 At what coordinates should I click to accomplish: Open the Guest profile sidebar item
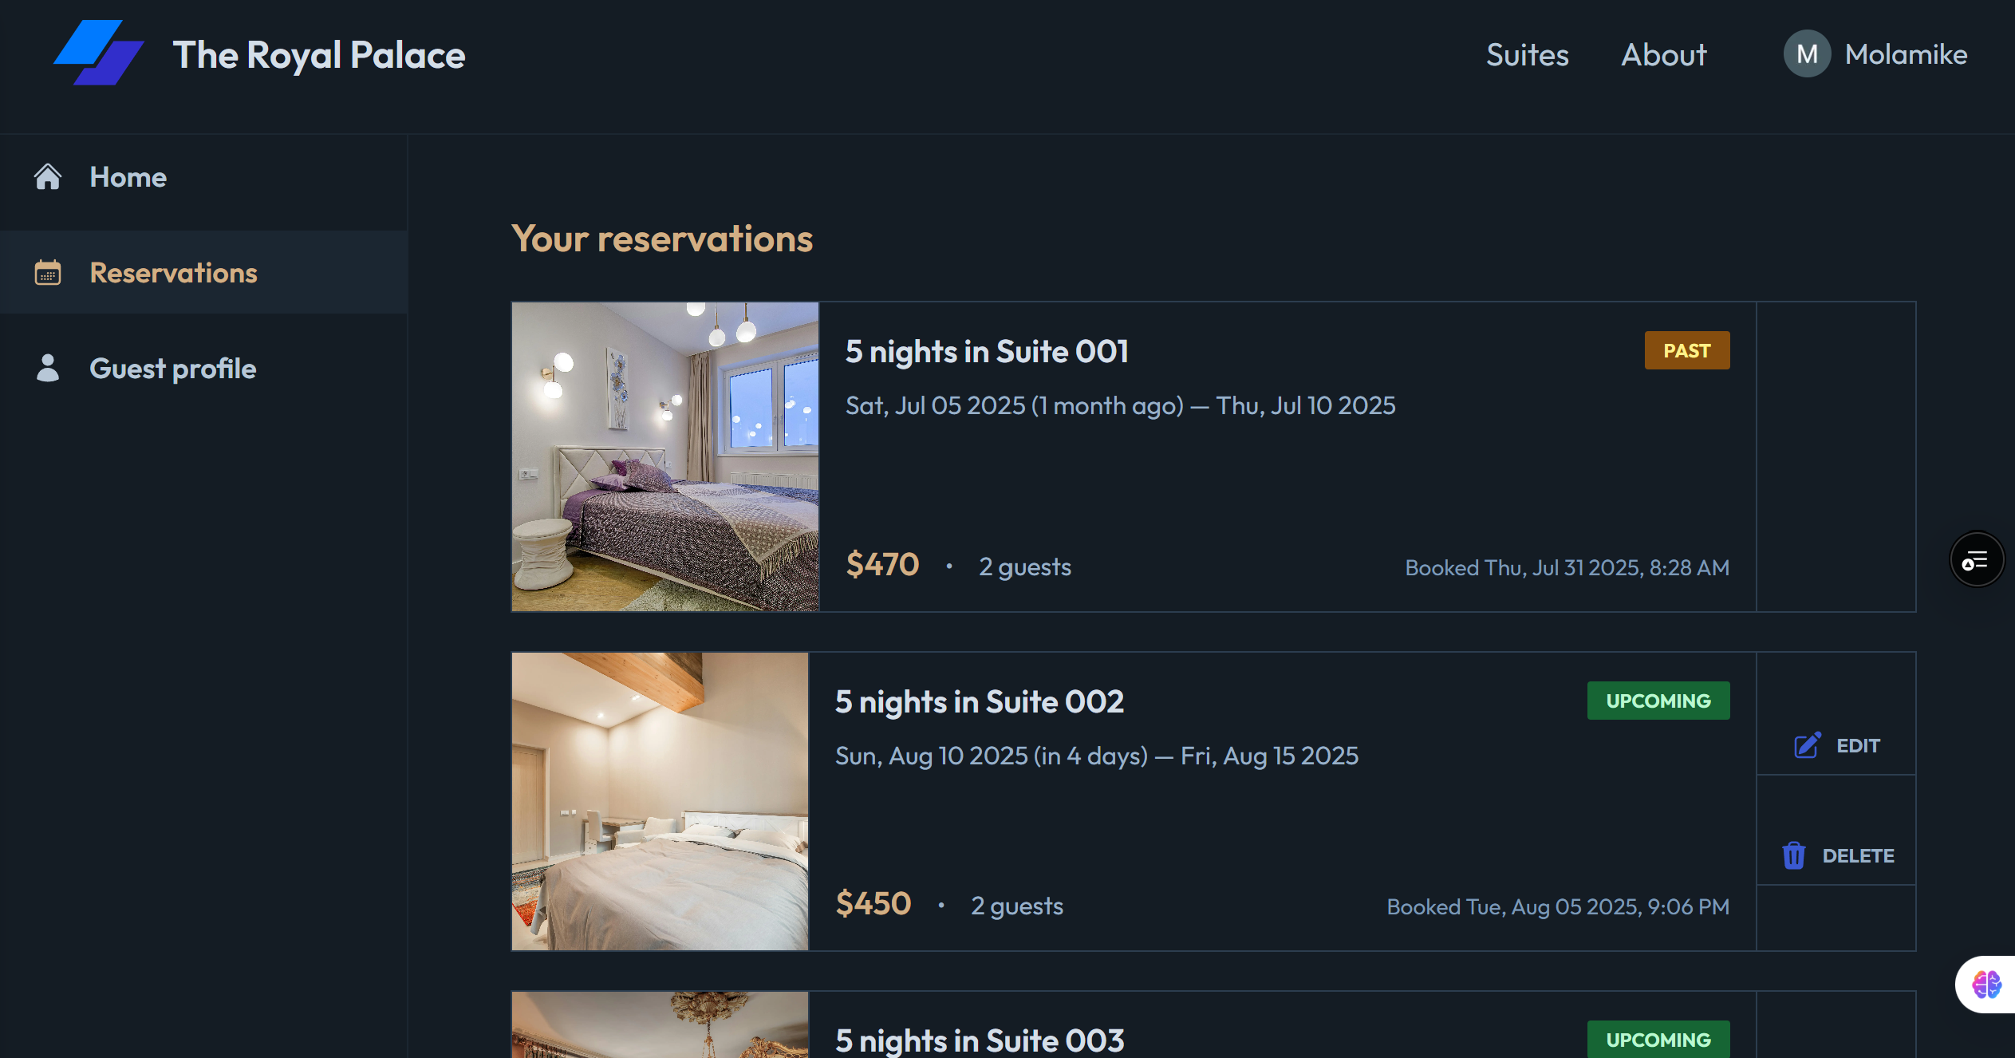[x=204, y=369]
